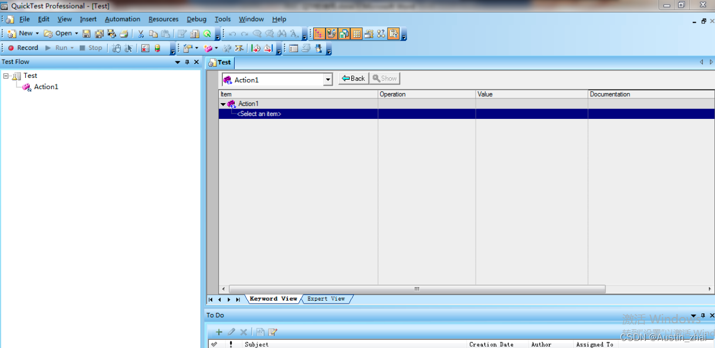
Task: Click the keyword grid horizontal scrollbar
Action: pyautogui.click(x=416, y=289)
